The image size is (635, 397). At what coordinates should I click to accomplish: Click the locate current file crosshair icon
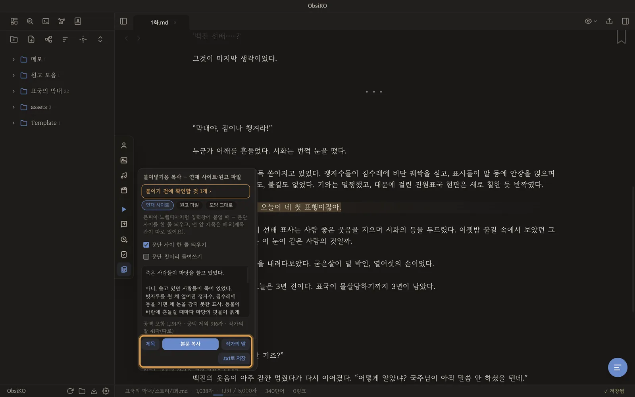point(83,39)
